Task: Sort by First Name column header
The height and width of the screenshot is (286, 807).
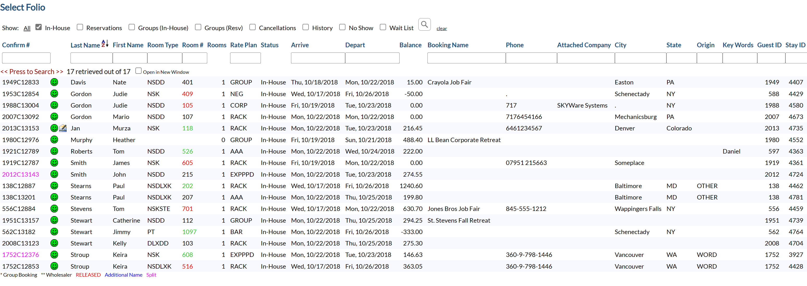Action: [x=128, y=45]
